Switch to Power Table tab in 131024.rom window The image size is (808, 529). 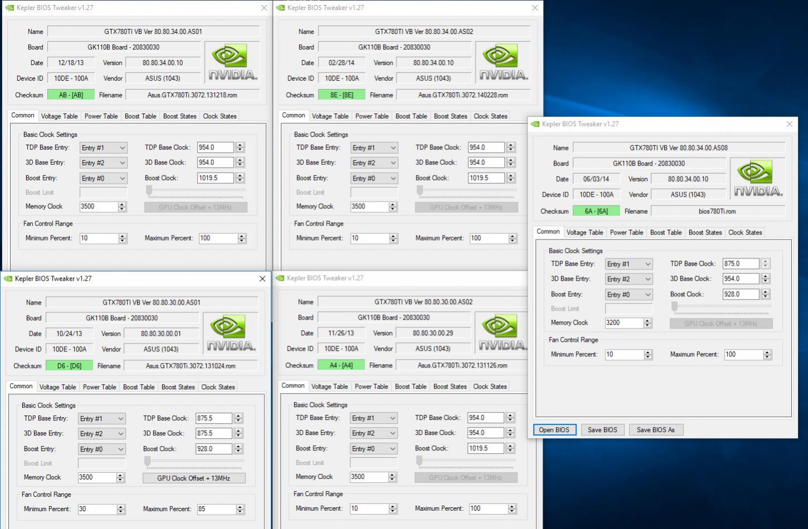tap(100, 387)
